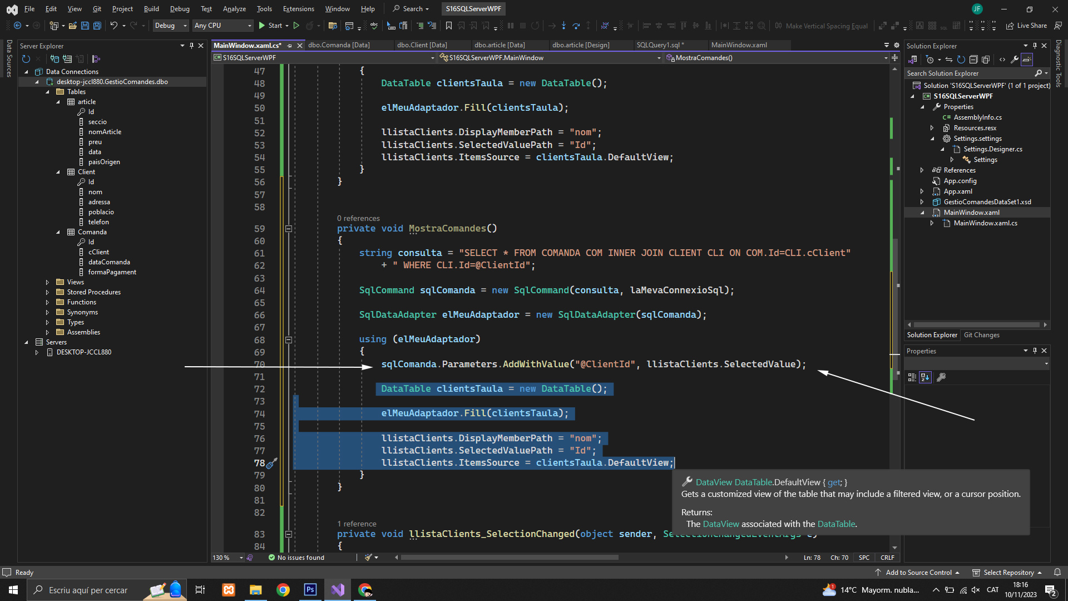The image size is (1068, 601).
Task: Click the Sync with Active Document icon
Action: pyautogui.click(x=949, y=60)
